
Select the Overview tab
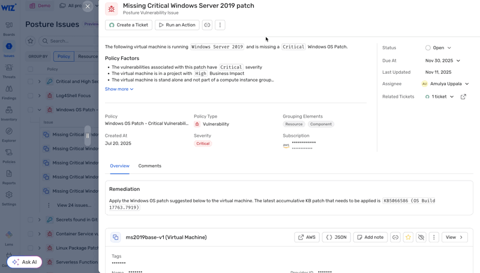pyautogui.click(x=119, y=166)
